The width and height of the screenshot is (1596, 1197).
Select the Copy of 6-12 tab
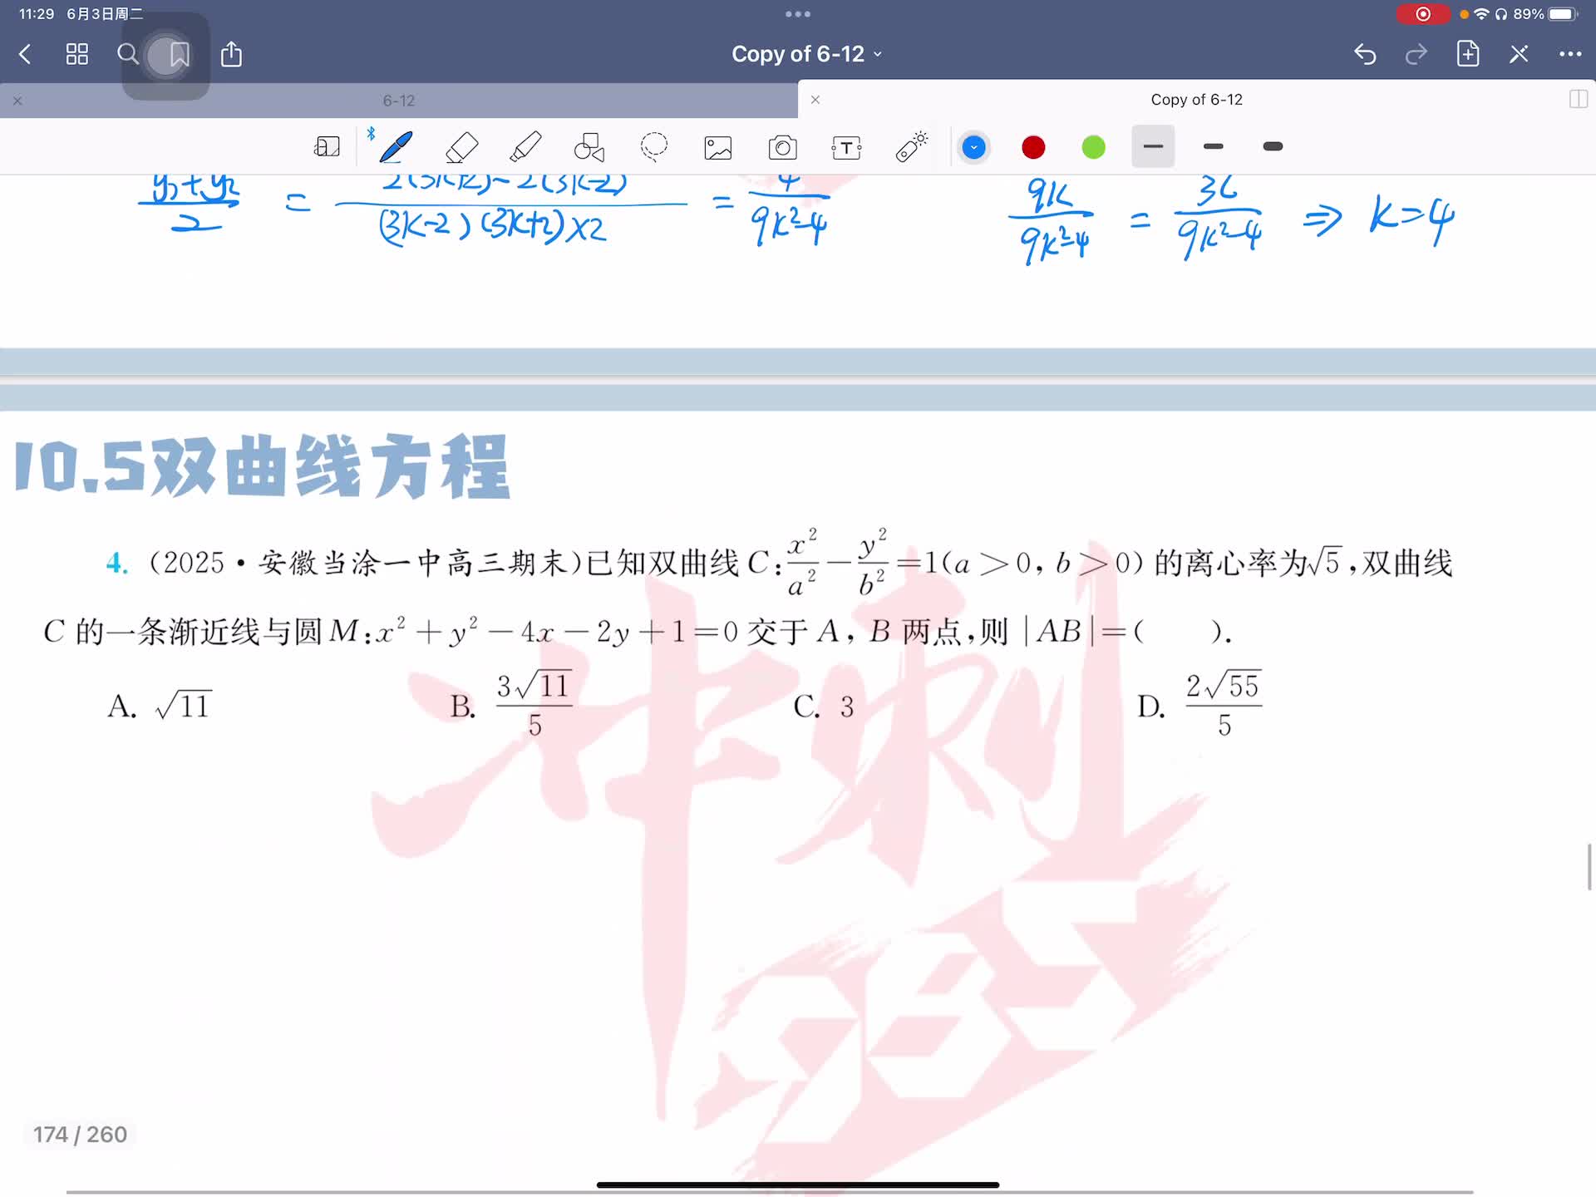coord(1195,100)
